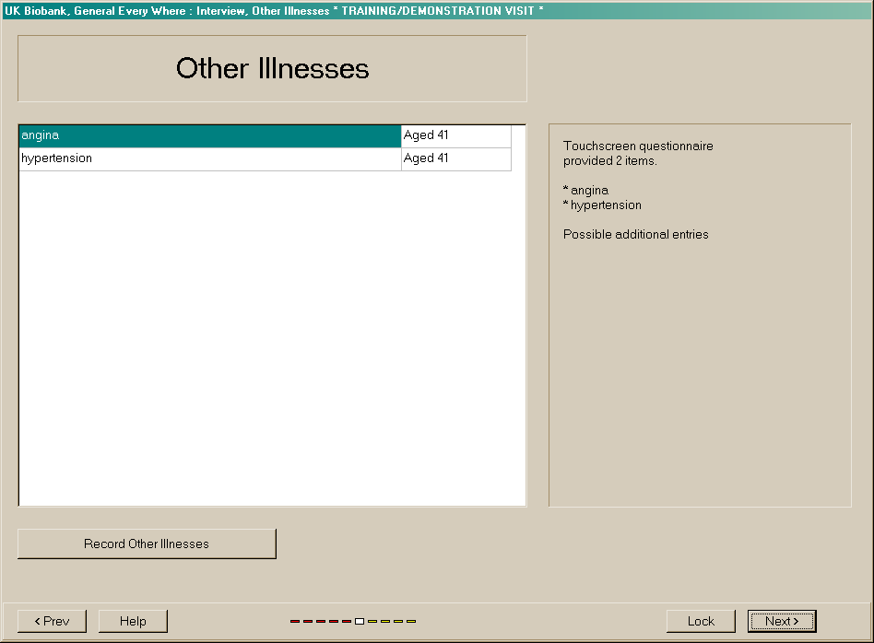This screenshot has width=874, height=643.
Task: Go to the next screen with Next
Action: point(782,621)
